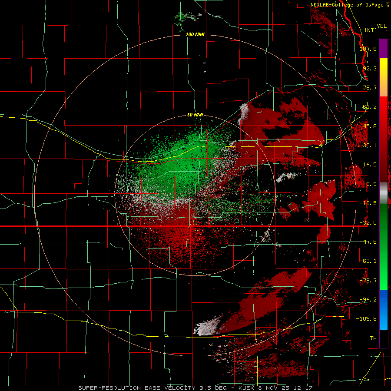Click the Super-Resolution Base Velocity caption
The width and height of the screenshot is (391, 391).
point(195,388)
